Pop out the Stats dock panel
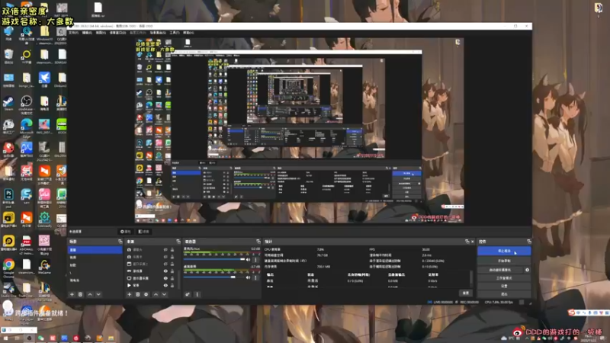 [467, 242]
